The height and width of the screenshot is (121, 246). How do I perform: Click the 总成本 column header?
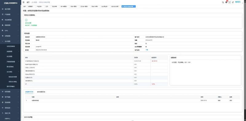point(136,58)
